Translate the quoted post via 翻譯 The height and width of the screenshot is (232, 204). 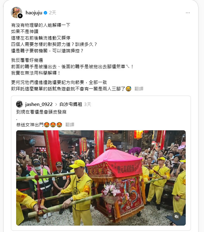coord(70,125)
